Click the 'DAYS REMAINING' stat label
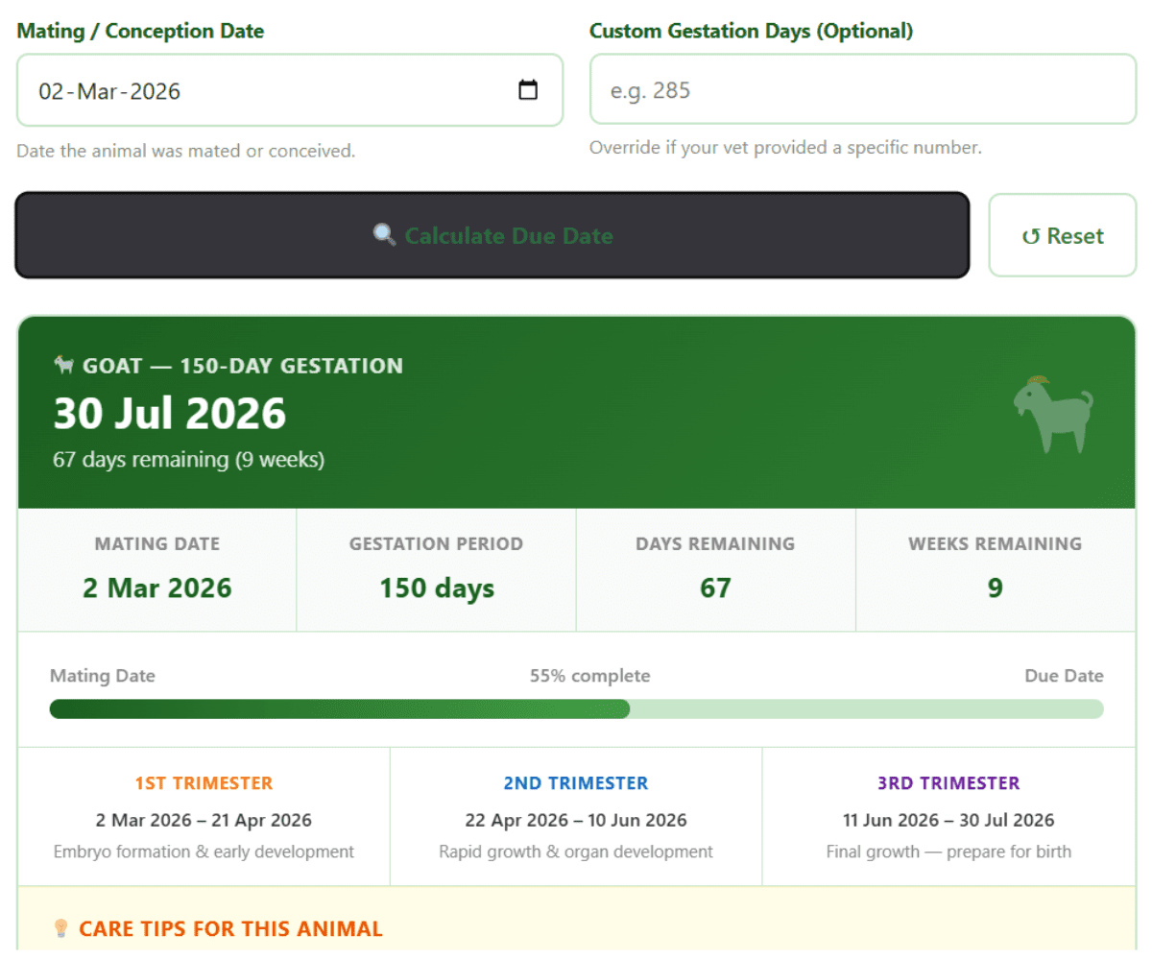This screenshot has height=960, width=1152. [x=715, y=543]
